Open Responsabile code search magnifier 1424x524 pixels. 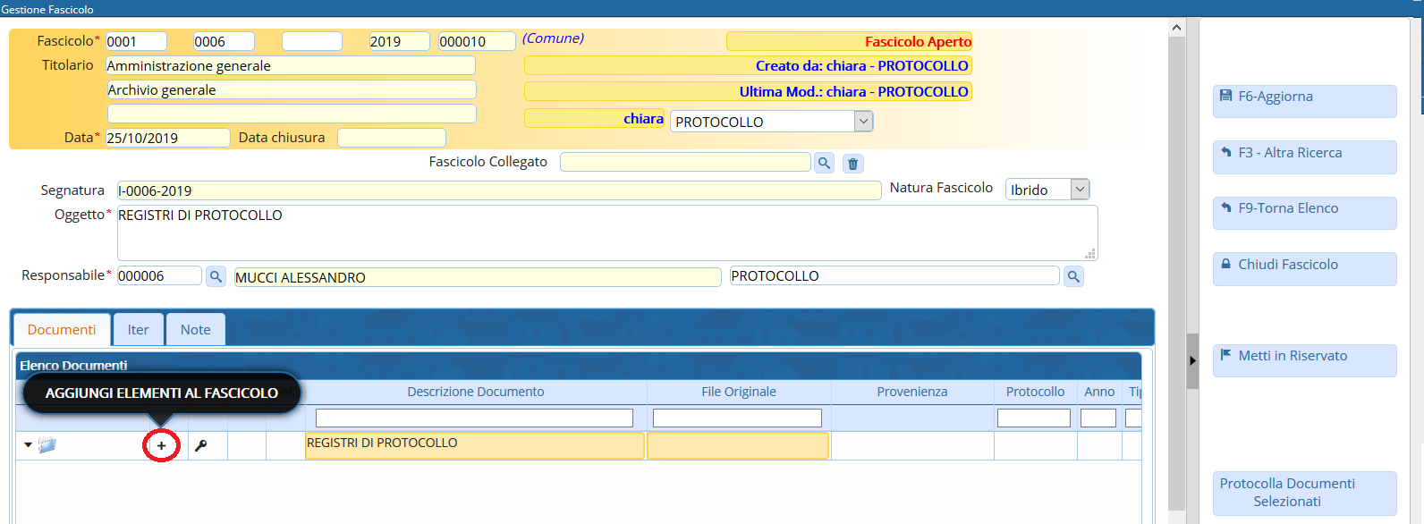coord(216,276)
